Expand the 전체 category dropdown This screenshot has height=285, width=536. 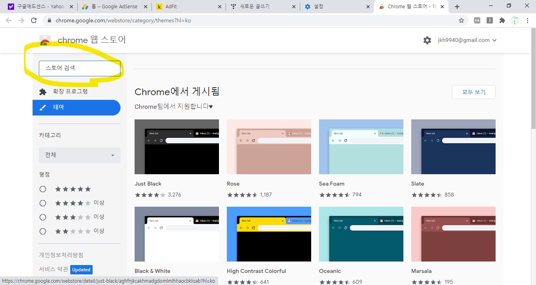coord(80,155)
